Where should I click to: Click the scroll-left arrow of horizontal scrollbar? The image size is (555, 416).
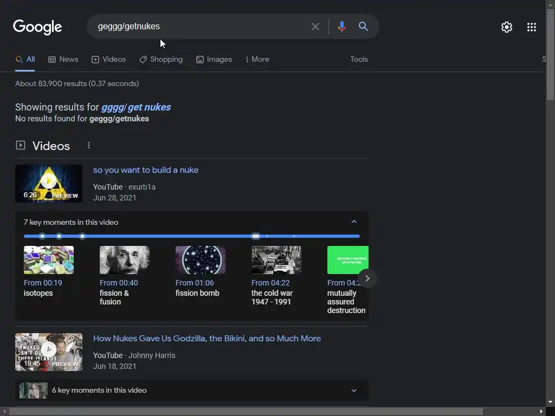pyautogui.click(x=4, y=412)
